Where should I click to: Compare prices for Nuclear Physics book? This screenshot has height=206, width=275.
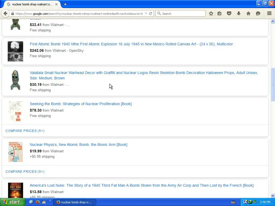coord(25,172)
